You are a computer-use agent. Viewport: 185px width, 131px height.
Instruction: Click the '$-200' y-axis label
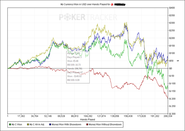pyautogui.click(x=172, y=99)
